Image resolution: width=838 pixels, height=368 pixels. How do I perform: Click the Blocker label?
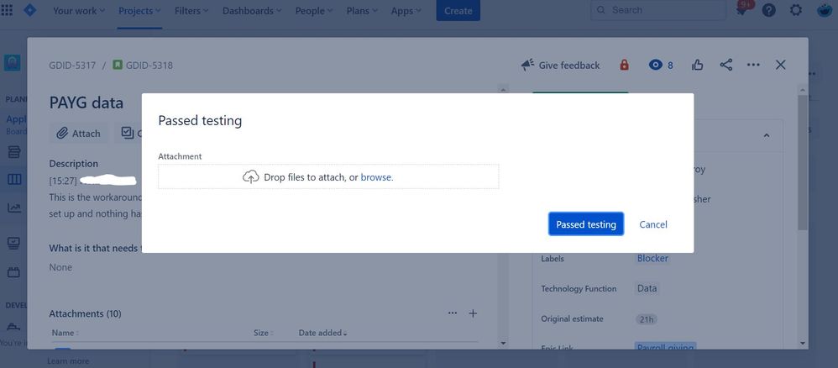pos(652,258)
